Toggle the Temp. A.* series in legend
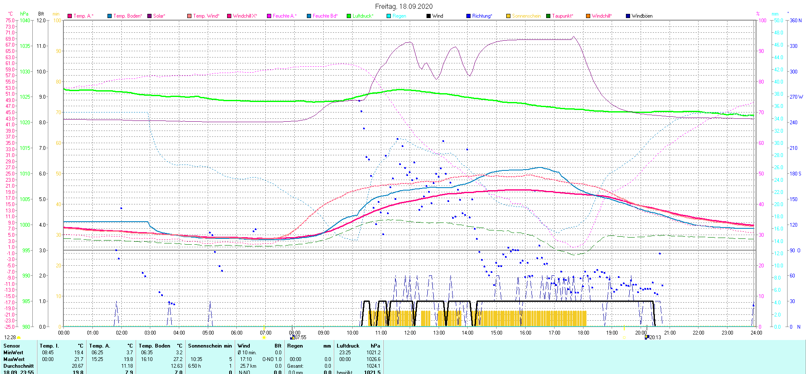This screenshot has height=374, width=806. (83, 16)
